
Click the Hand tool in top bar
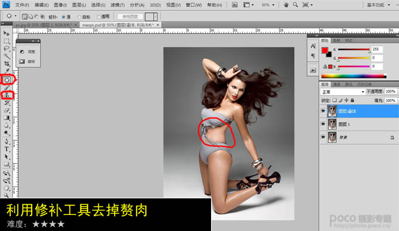(x=286, y=5)
